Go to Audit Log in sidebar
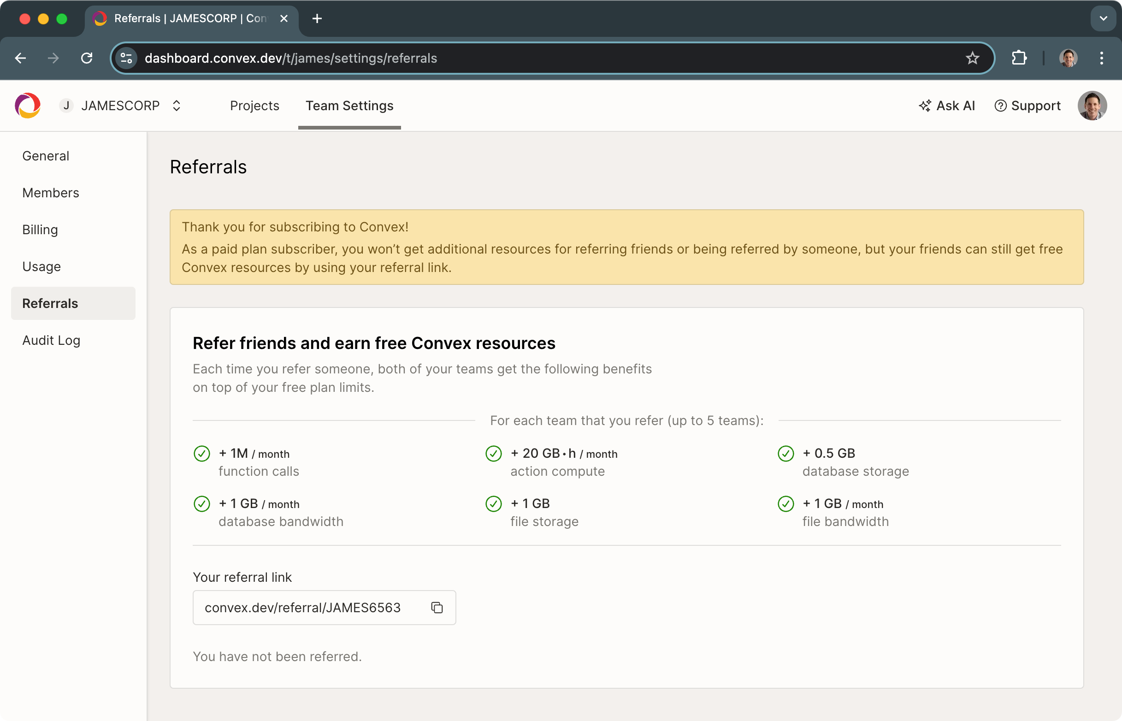 coord(52,340)
